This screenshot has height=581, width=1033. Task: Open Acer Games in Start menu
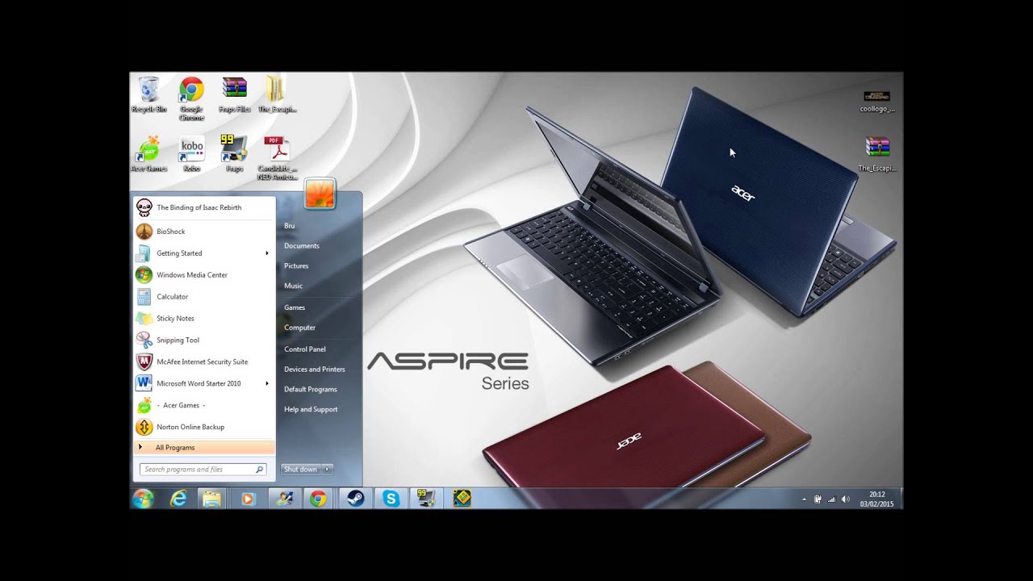(x=205, y=405)
